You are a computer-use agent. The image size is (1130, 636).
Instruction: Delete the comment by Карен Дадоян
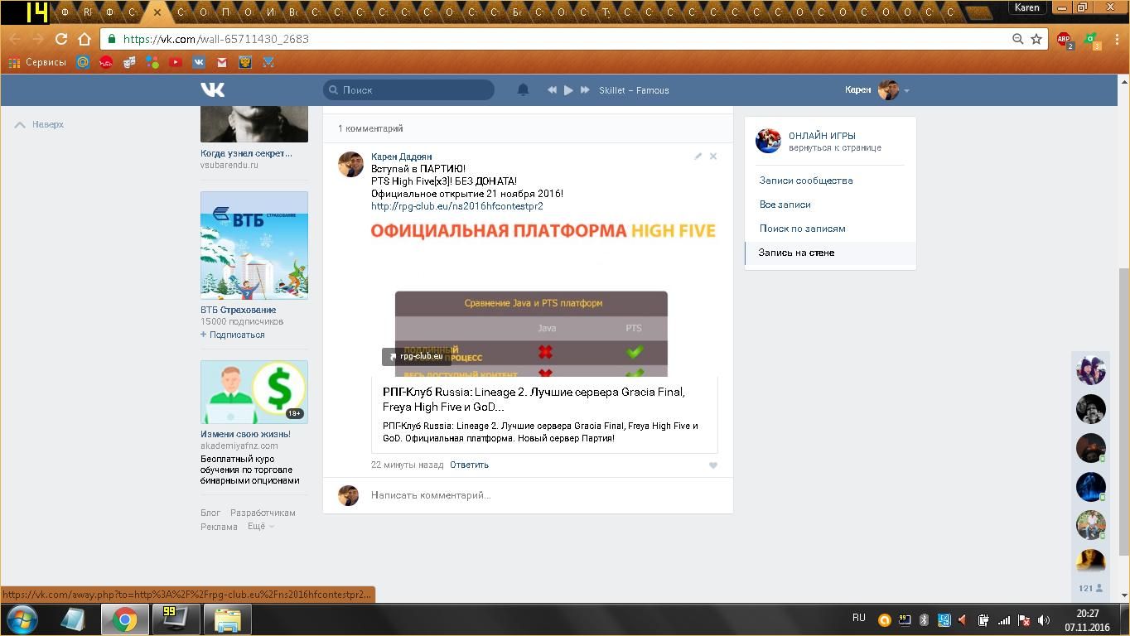pyautogui.click(x=712, y=156)
